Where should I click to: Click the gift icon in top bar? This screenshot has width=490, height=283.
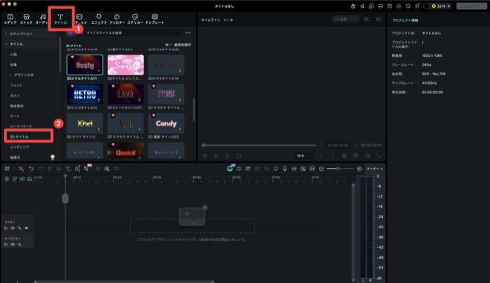(x=353, y=6)
